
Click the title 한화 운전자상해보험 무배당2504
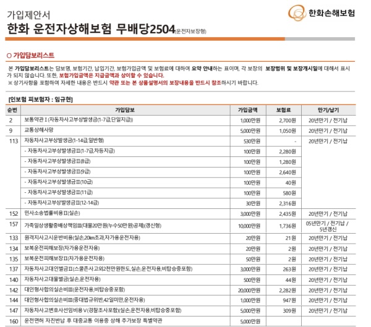(91, 29)
